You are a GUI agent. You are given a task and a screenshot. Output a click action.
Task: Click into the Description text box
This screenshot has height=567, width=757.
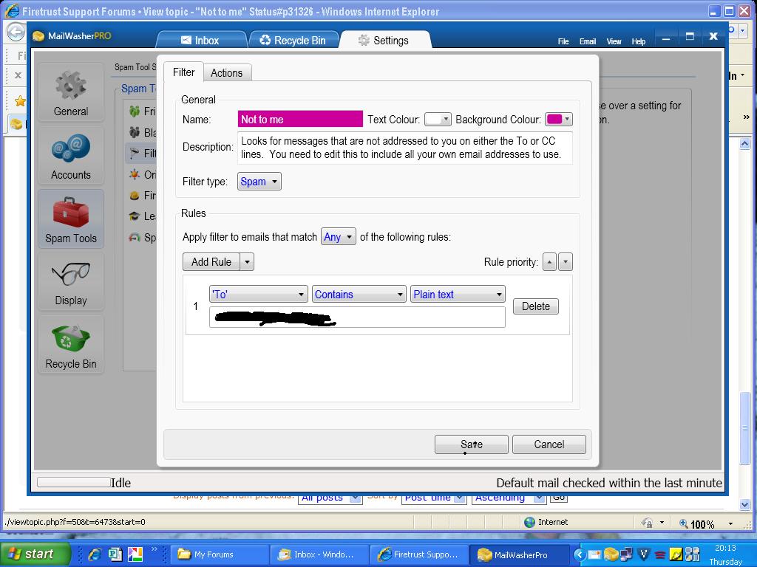(405, 148)
